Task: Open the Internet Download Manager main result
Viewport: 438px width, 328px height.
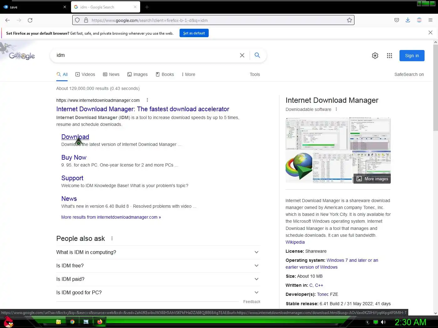Action: [x=143, y=109]
